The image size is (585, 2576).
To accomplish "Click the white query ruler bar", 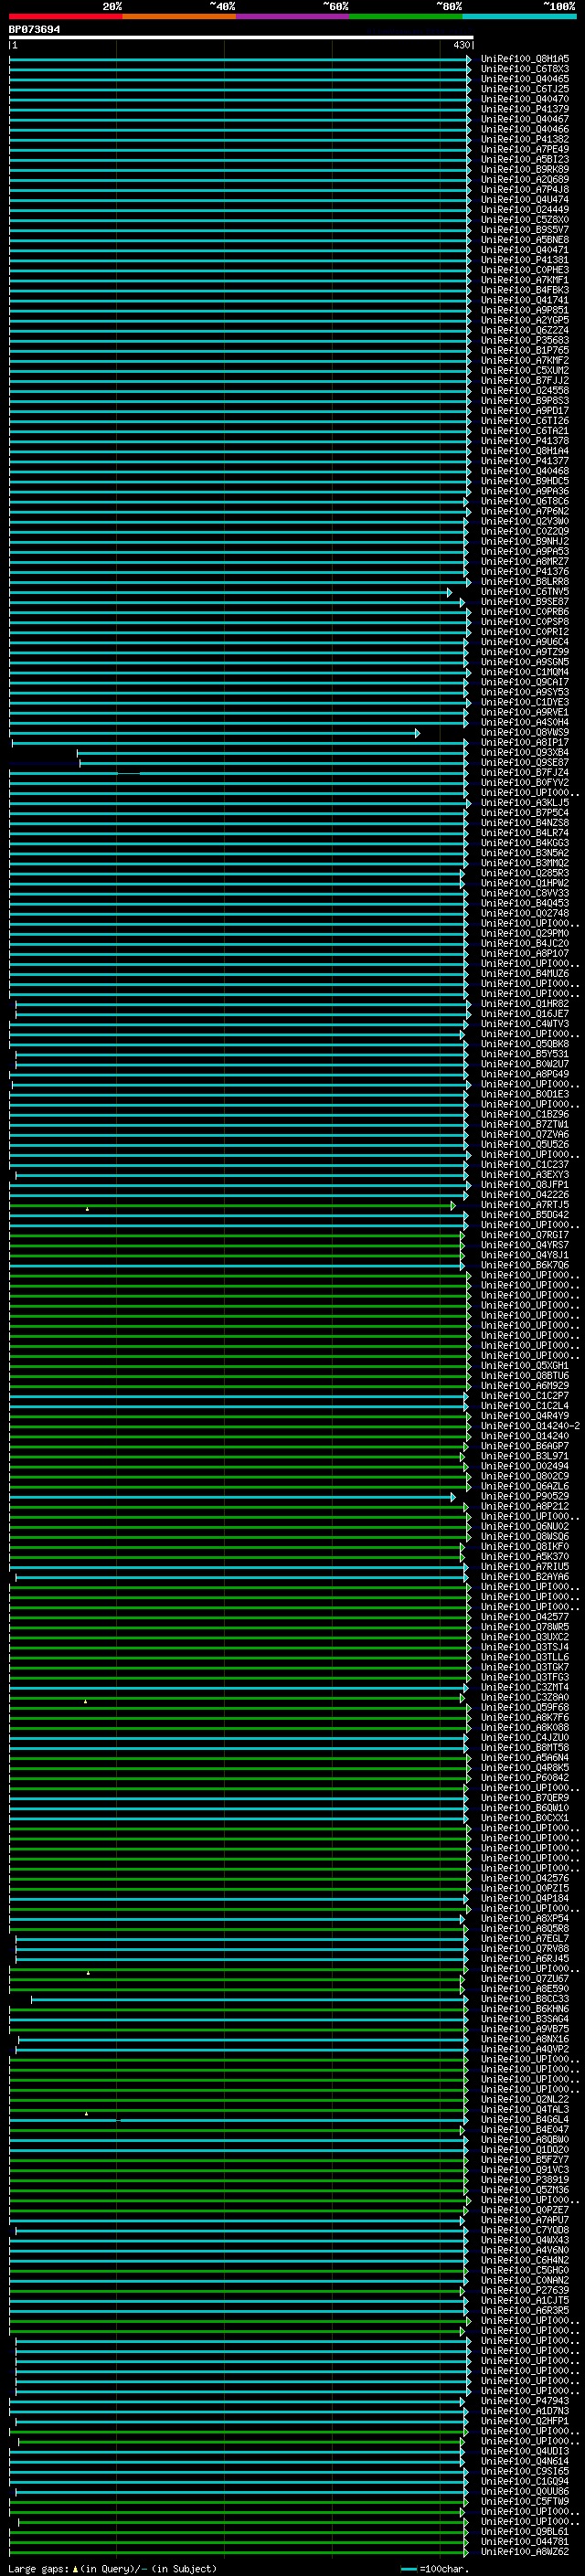I will (241, 38).
